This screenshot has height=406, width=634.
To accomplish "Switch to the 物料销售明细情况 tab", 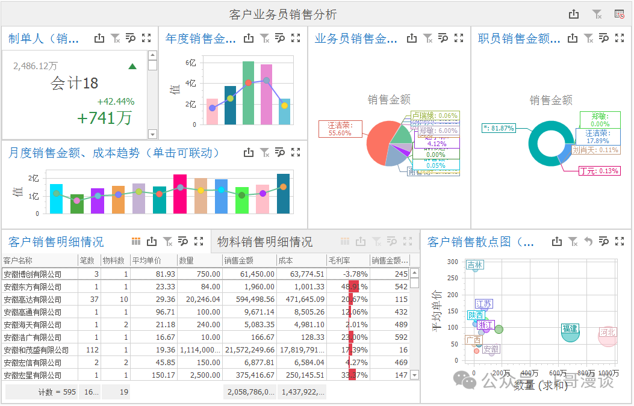I will click(264, 242).
